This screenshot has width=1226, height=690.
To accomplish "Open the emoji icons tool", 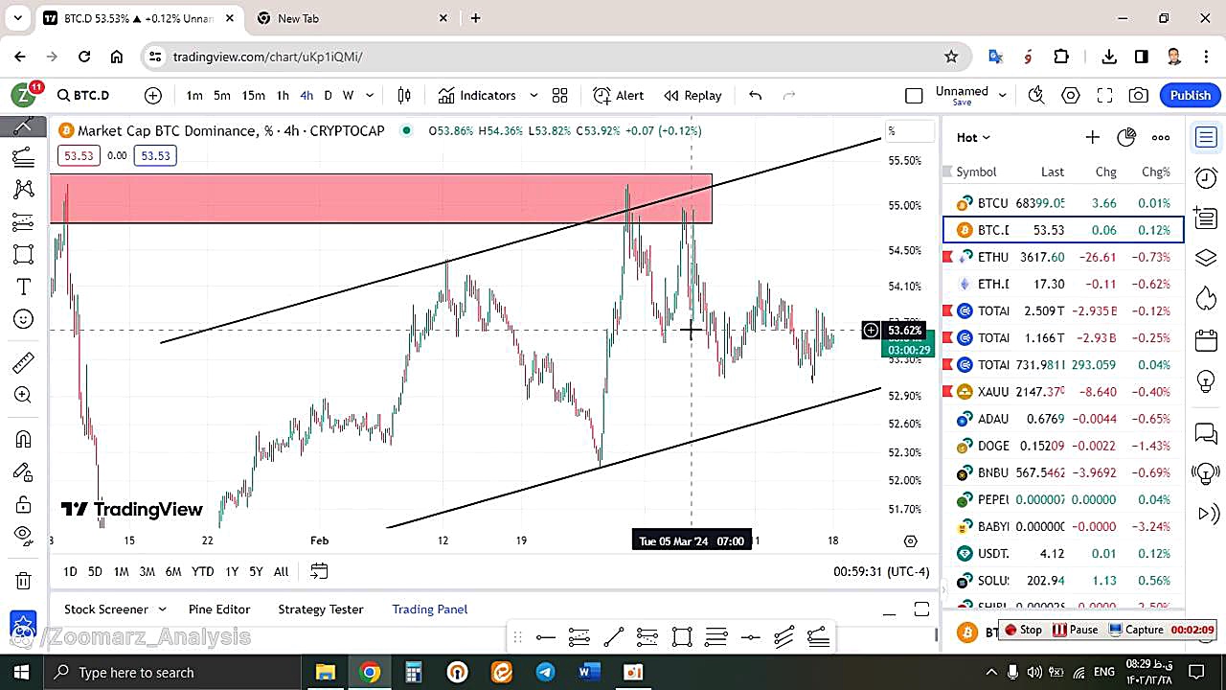I will (23, 319).
